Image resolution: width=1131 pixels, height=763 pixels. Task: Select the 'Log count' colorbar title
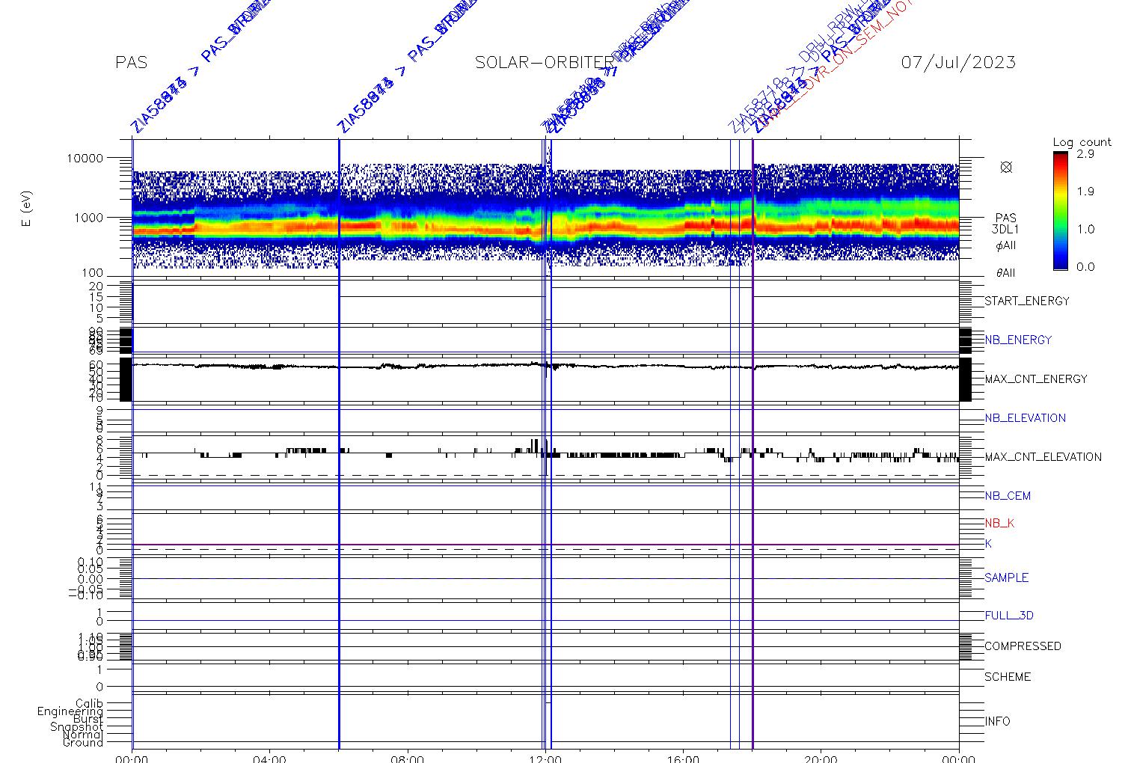click(x=1082, y=142)
